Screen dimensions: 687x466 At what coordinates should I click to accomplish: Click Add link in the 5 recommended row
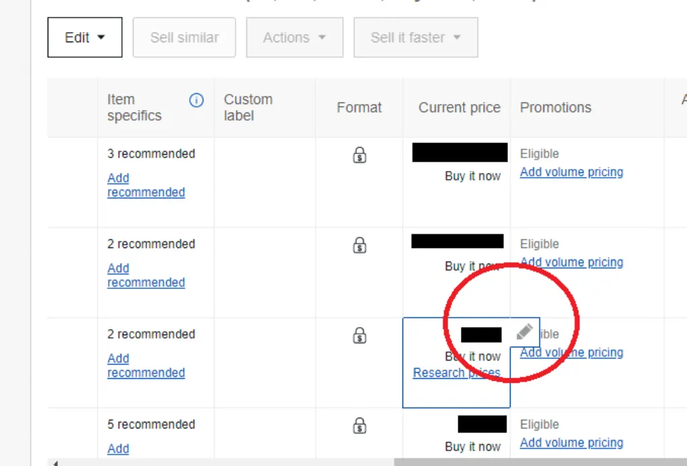118,449
